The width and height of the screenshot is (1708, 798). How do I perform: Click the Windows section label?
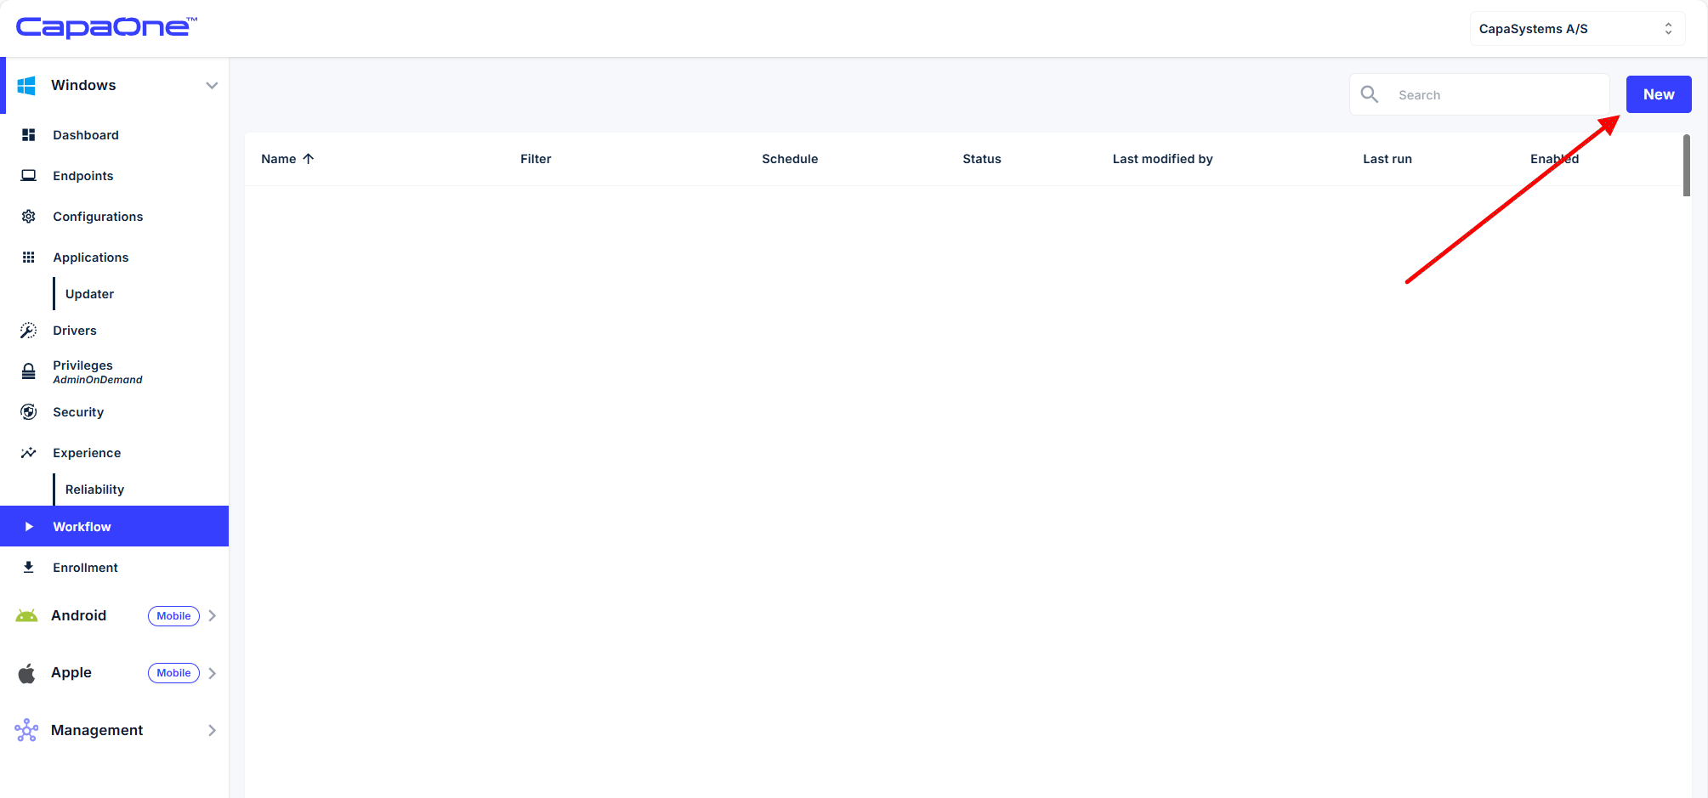tap(83, 85)
